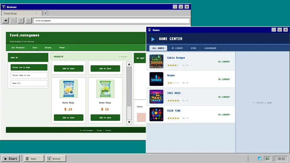290x163 pixels.
Task: Click Add to Cart above Salty Chips
Action: (68, 68)
